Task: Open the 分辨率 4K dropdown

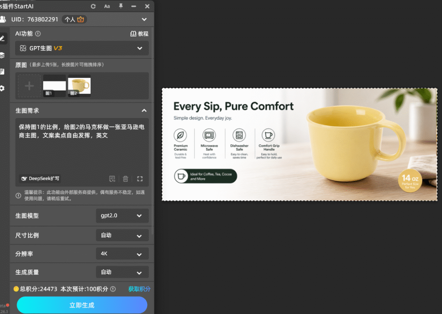Action: point(122,254)
